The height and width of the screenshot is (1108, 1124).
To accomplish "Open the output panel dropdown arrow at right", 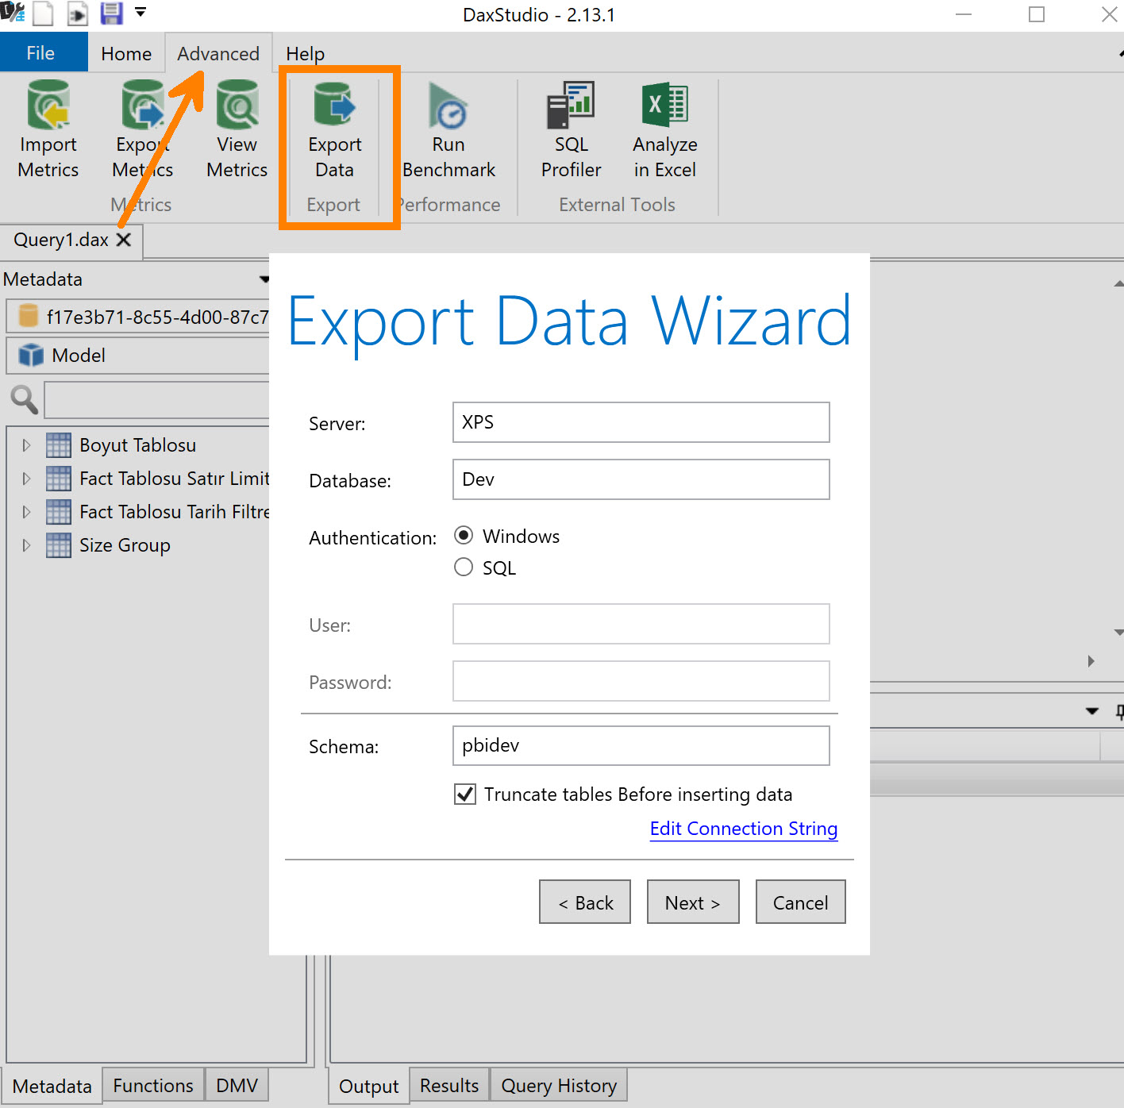I will [1092, 711].
